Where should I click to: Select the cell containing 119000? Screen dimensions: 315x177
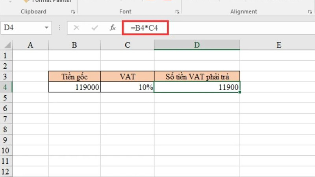click(74, 87)
